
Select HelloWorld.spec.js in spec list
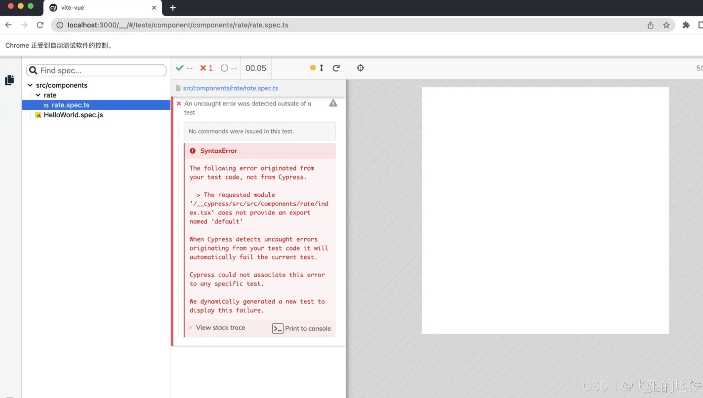(73, 115)
